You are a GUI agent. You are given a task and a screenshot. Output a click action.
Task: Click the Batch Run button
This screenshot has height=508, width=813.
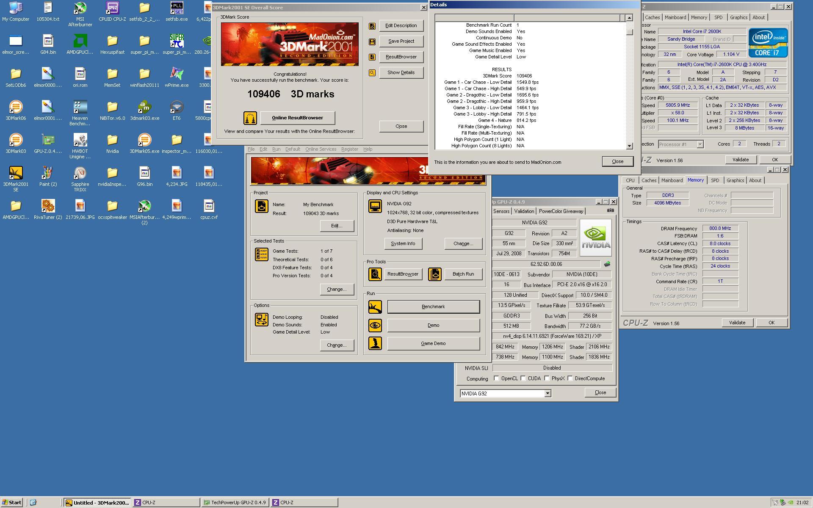[x=463, y=274]
